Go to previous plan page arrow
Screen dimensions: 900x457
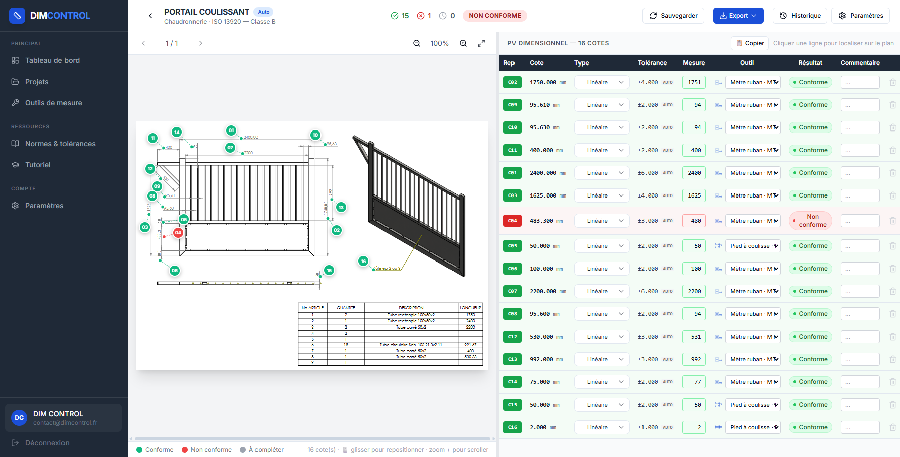coord(143,43)
